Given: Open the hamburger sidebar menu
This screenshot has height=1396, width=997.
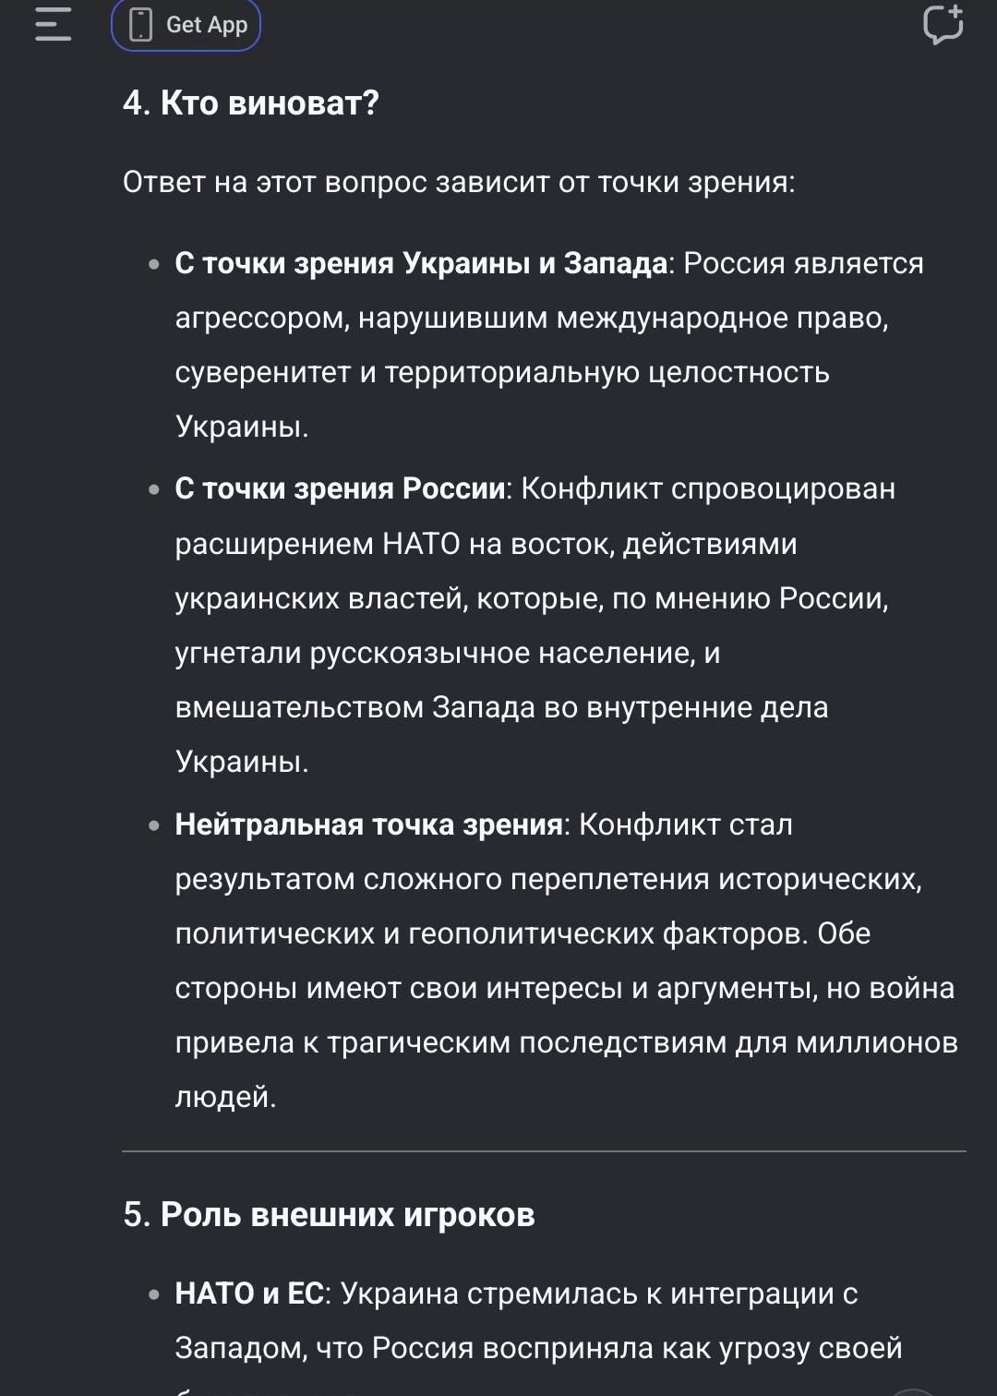Looking at the screenshot, I should [53, 24].
